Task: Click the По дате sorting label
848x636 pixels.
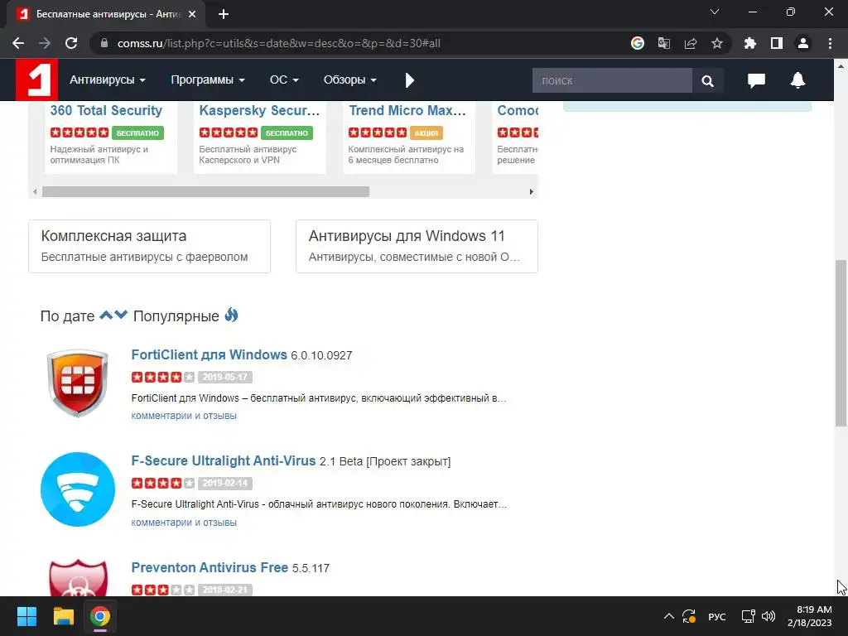Action: [x=68, y=316]
